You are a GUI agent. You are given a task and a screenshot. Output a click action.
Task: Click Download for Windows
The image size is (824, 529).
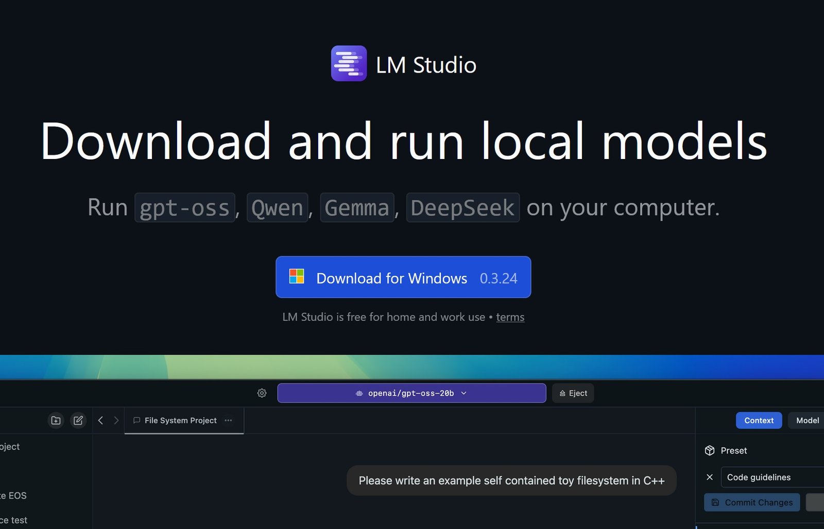click(403, 278)
